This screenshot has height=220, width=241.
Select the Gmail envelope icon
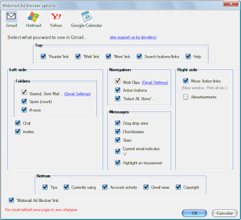point(11,16)
